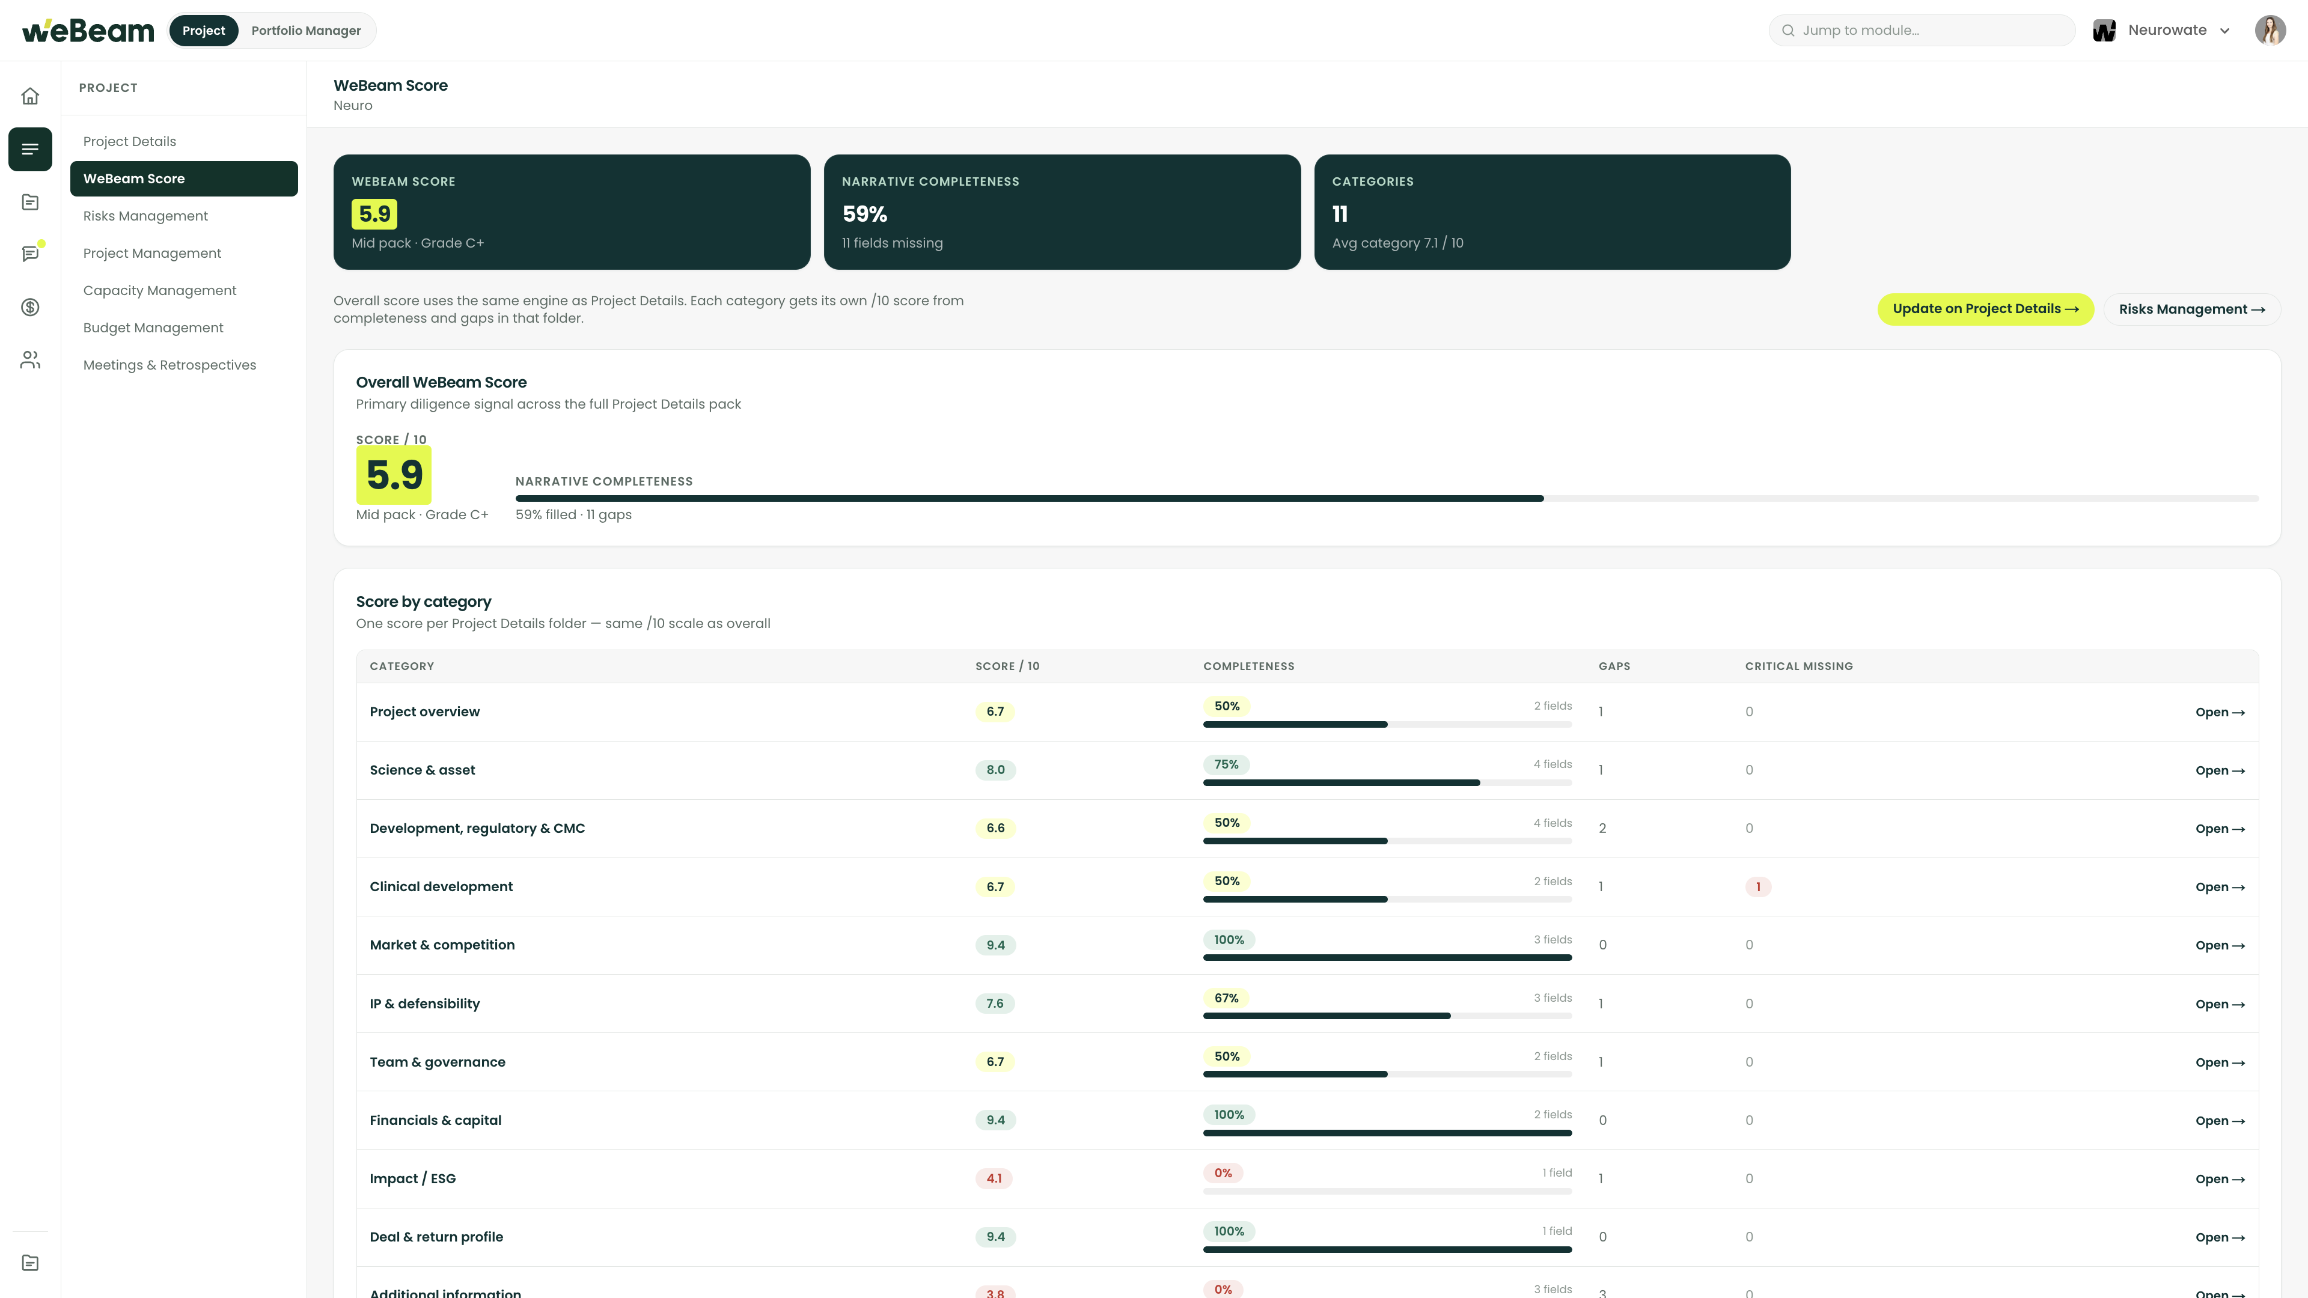Expand the Neurowate workspace dropdown chevron
The image size is (2308, 1298).
coord(2224,31)
